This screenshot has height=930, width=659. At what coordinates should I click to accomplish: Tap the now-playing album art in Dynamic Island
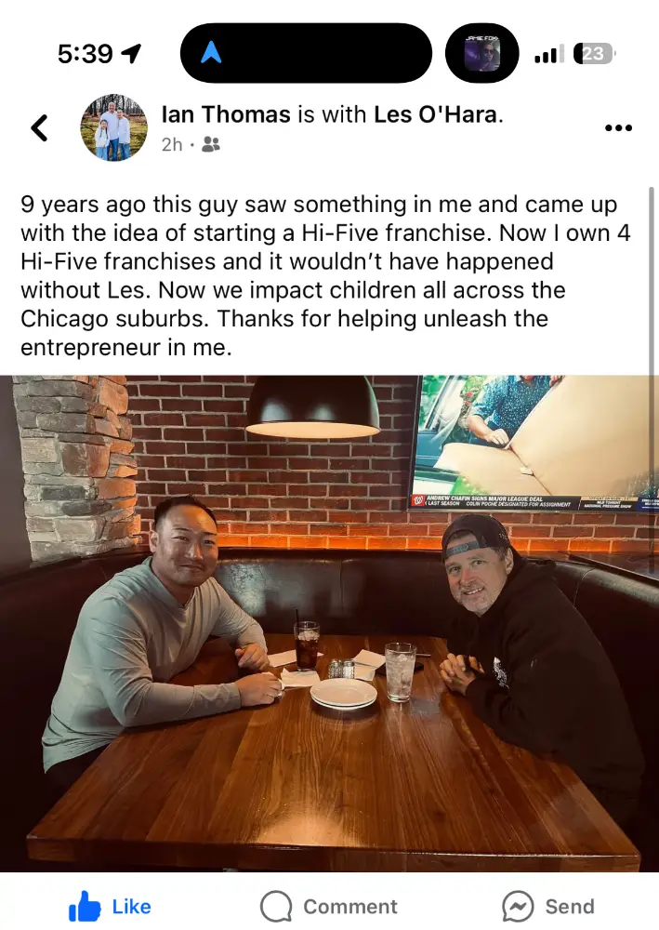482,54
